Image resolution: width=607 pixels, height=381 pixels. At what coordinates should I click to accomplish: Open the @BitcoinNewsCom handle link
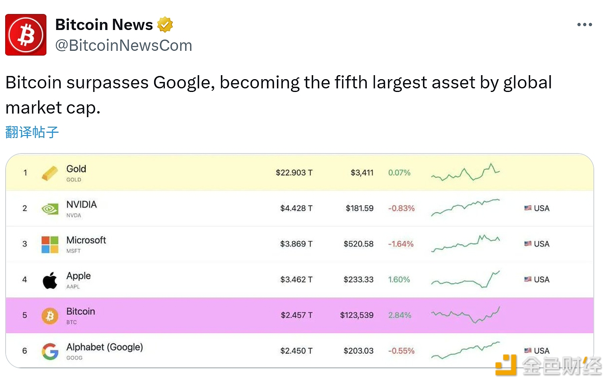point(124,46)
